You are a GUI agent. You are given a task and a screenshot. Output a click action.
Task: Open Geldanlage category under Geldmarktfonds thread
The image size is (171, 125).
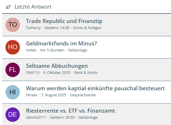coord(78,50)
